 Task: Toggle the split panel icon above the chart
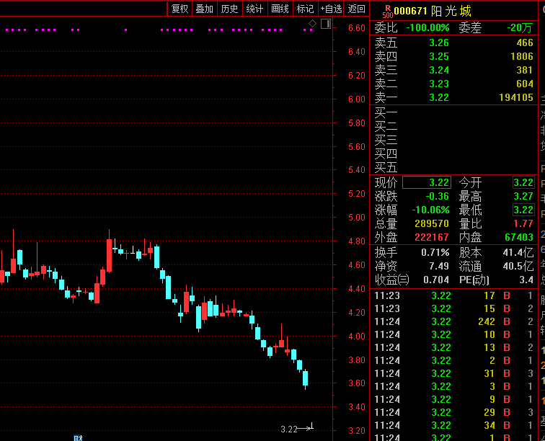click(x=325, y=24)
